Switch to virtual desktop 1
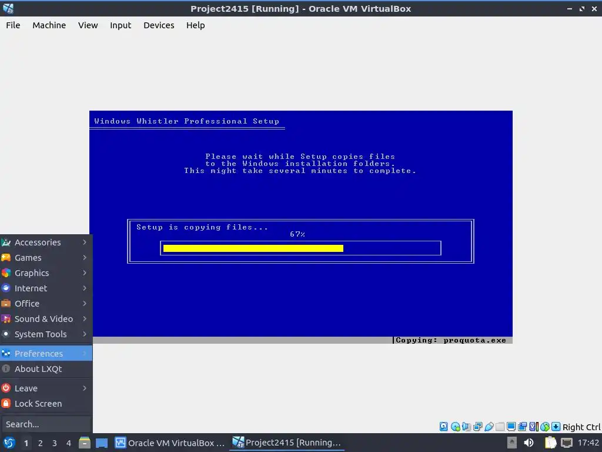602x452 pixels. [x=26, y=443]
